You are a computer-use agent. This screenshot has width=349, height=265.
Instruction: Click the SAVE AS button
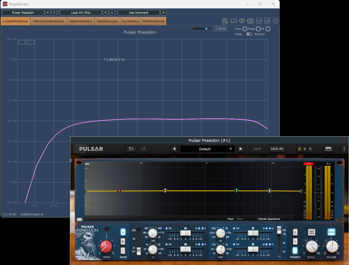point(277,149)
